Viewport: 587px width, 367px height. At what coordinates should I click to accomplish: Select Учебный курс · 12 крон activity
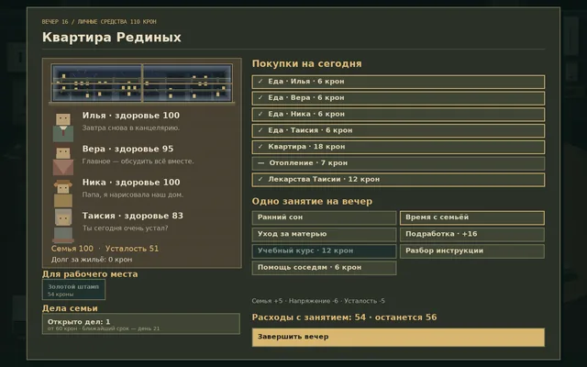[324, 251]
